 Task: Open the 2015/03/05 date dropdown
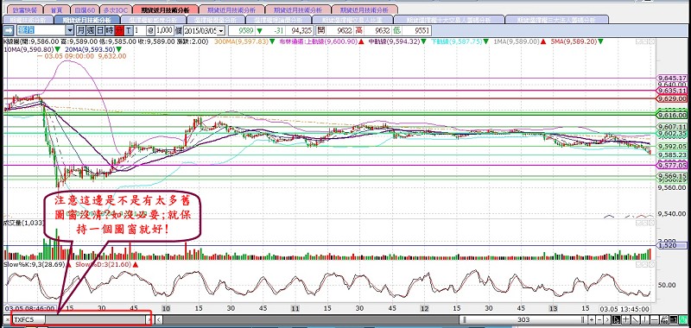221,30
